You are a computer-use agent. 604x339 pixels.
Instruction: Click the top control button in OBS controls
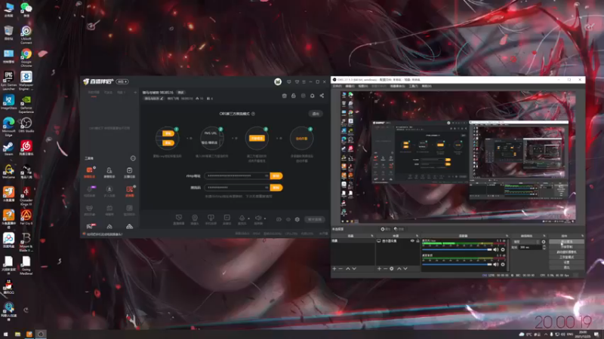click(566, 242)
